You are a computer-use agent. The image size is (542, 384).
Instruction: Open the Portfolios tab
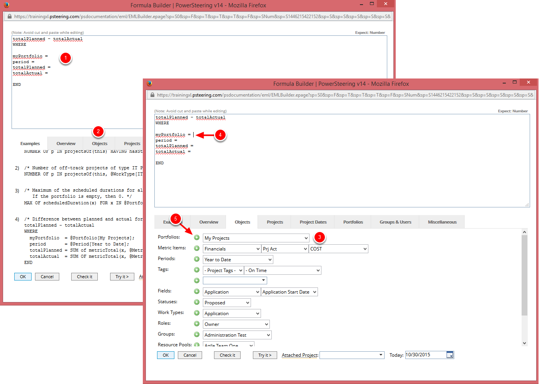pyautogui.click(x=353, y=222)
